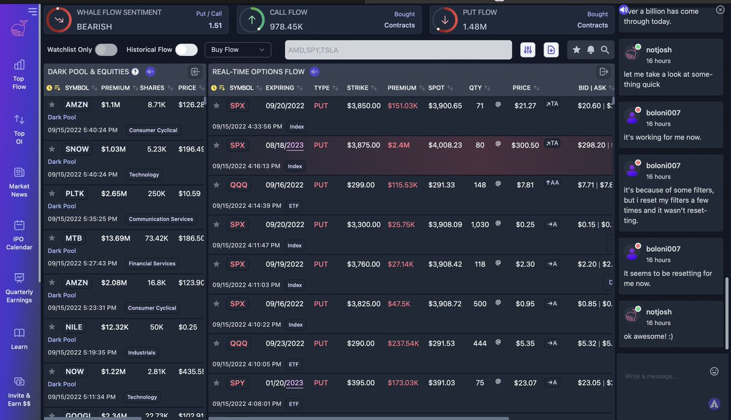Send the chat message
Screen dimensions: 731x420
pyautogui.click(x=714, y=403)
